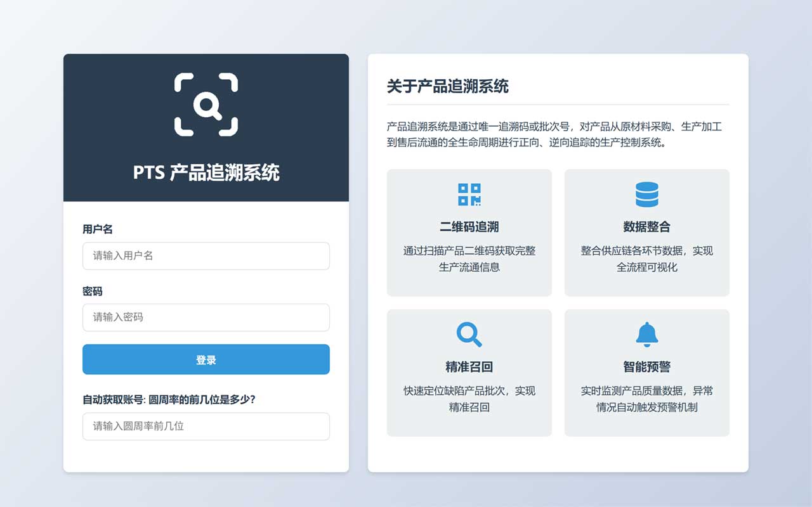Click the 用户名 field label
The height and width of the screenshot is (507, 812).
98,229
